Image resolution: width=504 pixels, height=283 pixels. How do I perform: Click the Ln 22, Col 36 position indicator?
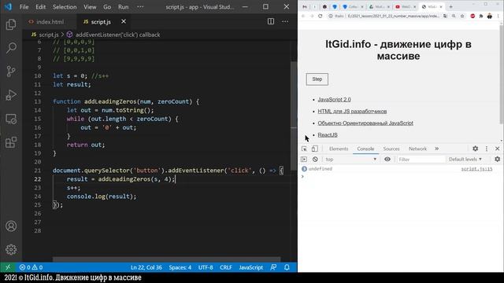tap(146, 267)
